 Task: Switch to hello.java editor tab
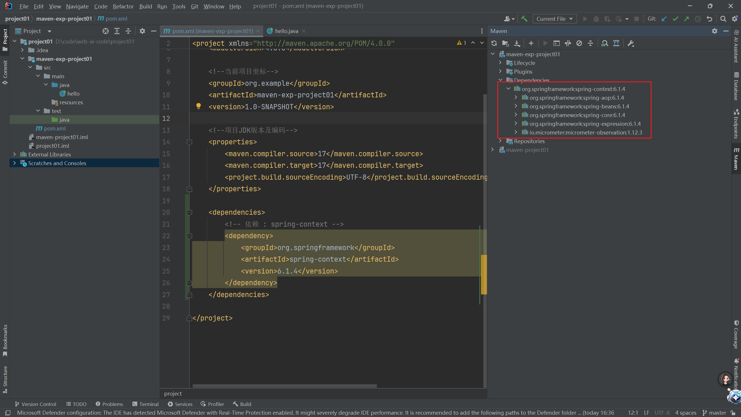coord(286,31)
